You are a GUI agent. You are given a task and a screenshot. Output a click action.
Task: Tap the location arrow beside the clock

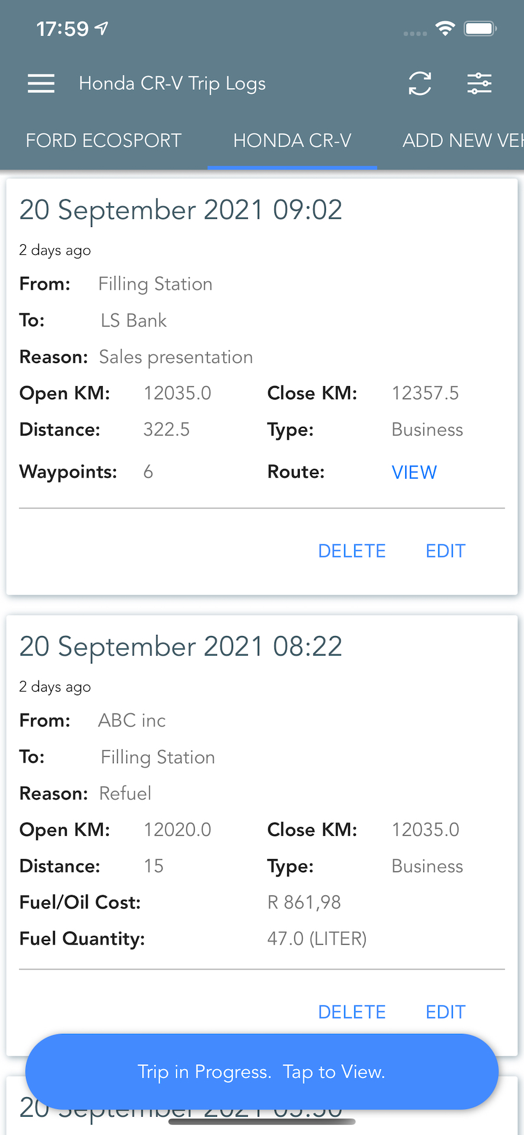coord(102,28)
